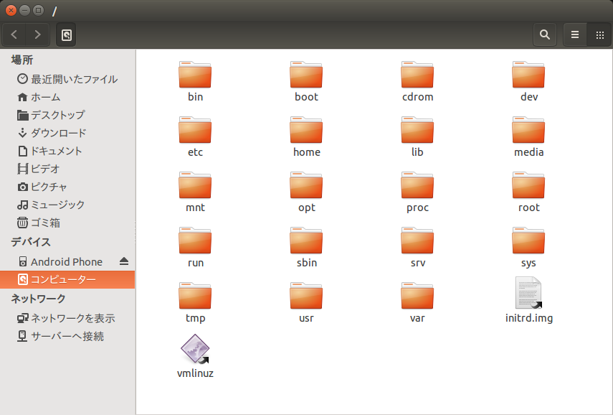Screen dimensions: 613x415
Task: Open ゴミ箱 trash in sidebar
Action: click(67, 223)
